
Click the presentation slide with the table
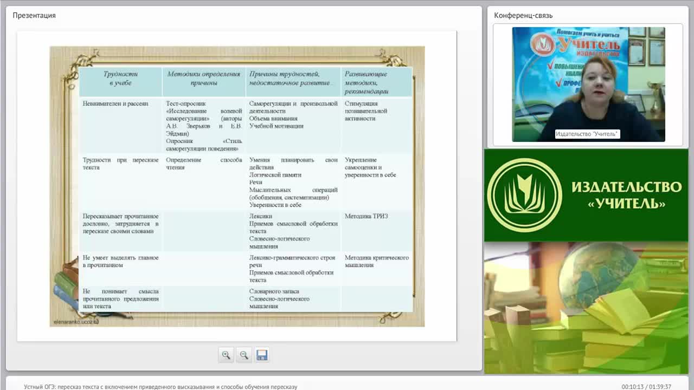(x=237, y=186)
